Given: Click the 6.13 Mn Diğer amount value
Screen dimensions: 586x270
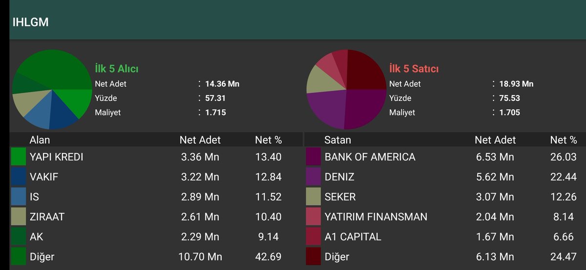Looking at the screenshot, I should pos(495,257).
